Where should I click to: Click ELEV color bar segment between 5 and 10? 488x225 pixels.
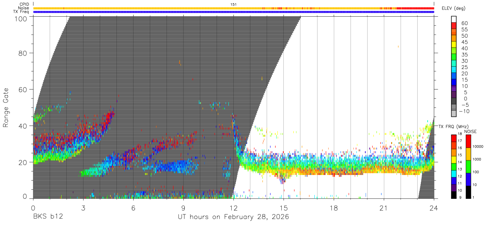454,89
